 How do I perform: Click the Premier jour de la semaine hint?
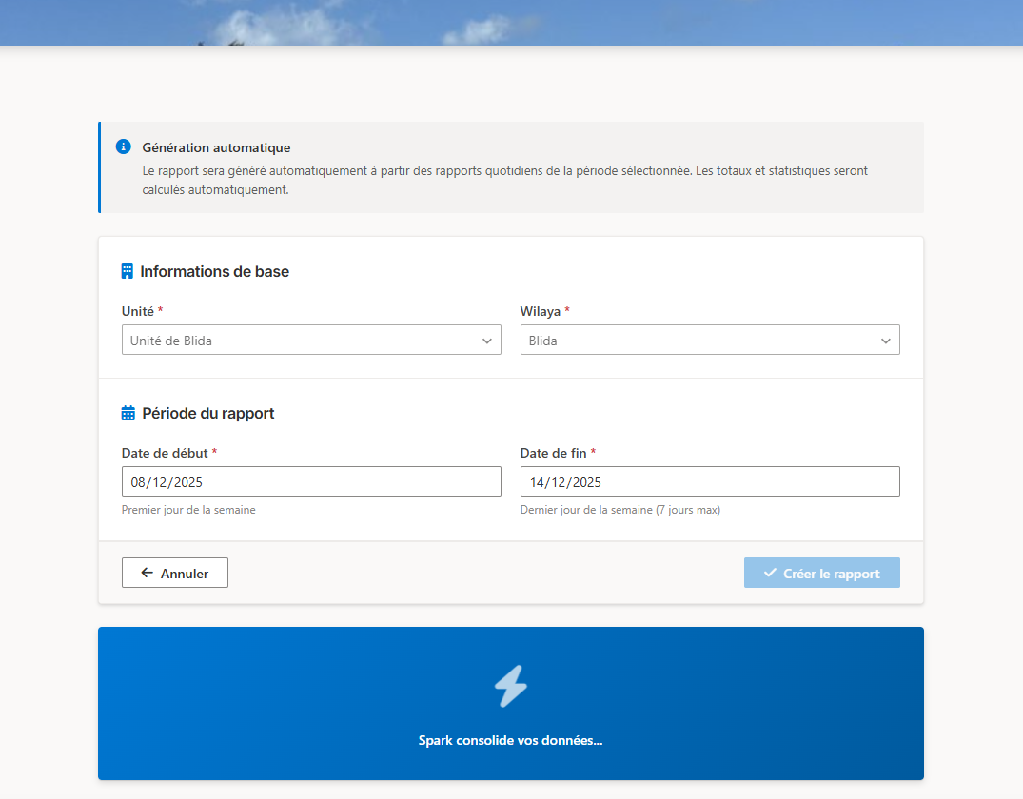click(x=188, y=510)
